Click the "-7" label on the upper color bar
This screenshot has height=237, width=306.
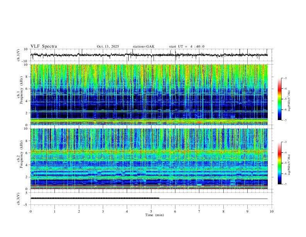pos(285,120)
